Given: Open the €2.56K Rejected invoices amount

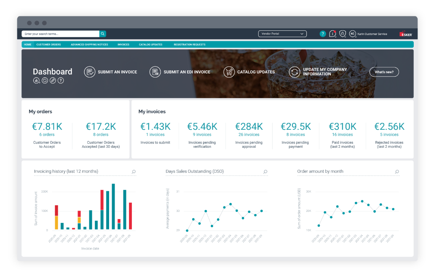Looking at the screenshot, I should pos(389,126).
